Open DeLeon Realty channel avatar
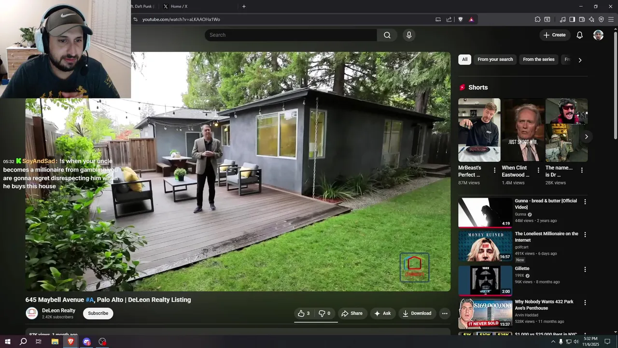The width and height of the screenshot is (618, 348). pos(32,313)
